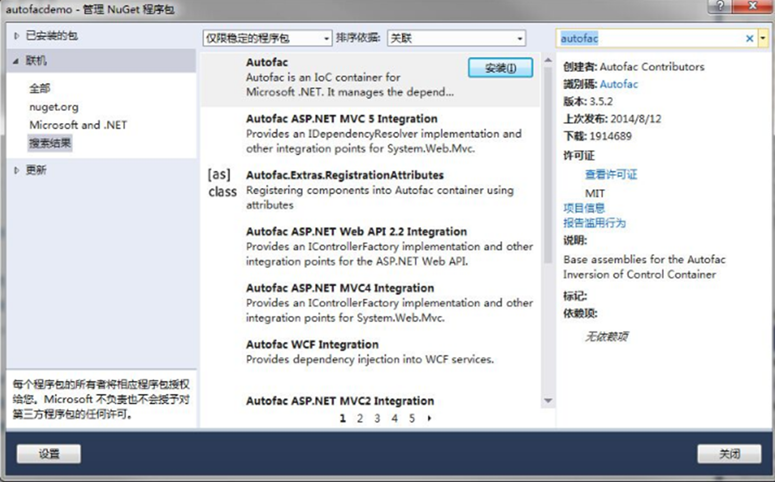
Task: Open the 报告滥用行为 link
Action: (594, 223)
